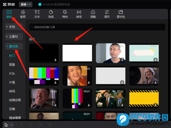The height and width of the screenshot is (128, 171).
Task: Select the wide color bars test pattern thumbnail
Action: (44, 76)
